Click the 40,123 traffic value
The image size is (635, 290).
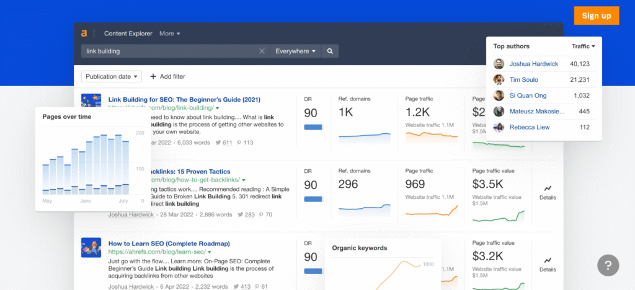pos(580,64)
